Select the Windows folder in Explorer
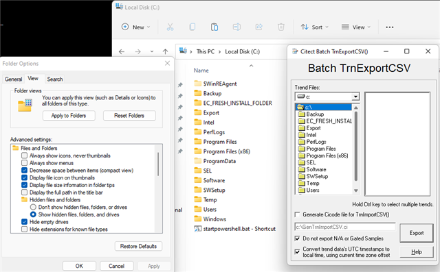The height and width of the screenshot is (272, 440). [x=210, y=219]
